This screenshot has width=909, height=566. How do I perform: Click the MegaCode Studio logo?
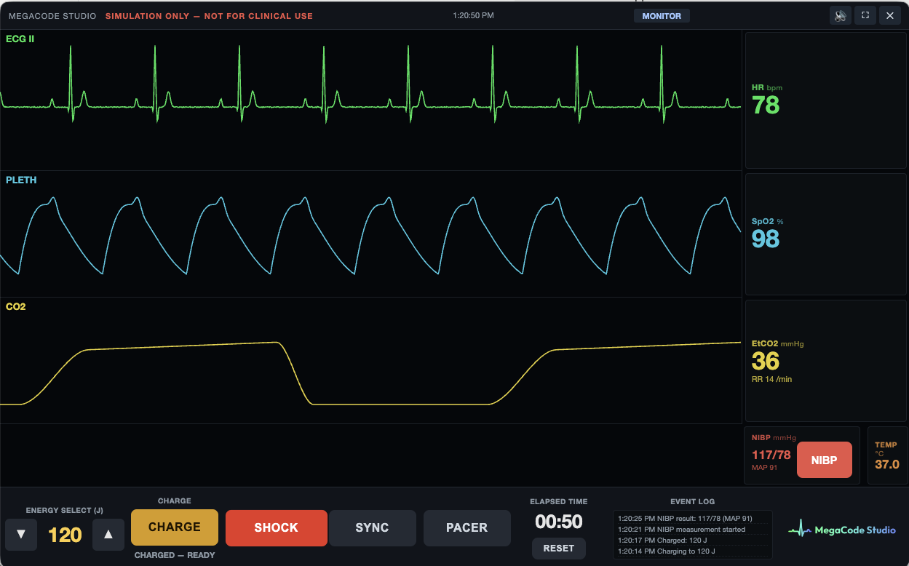pyautogui.click(x=842, y=530)
